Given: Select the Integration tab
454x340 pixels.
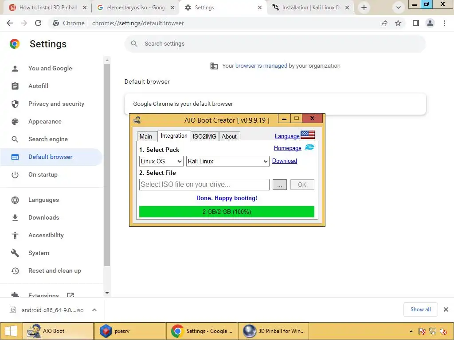Looking at the screenshot, I should pos(174,136).
